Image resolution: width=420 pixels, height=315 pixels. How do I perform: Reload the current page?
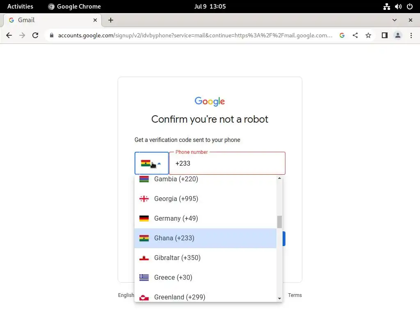35,35
